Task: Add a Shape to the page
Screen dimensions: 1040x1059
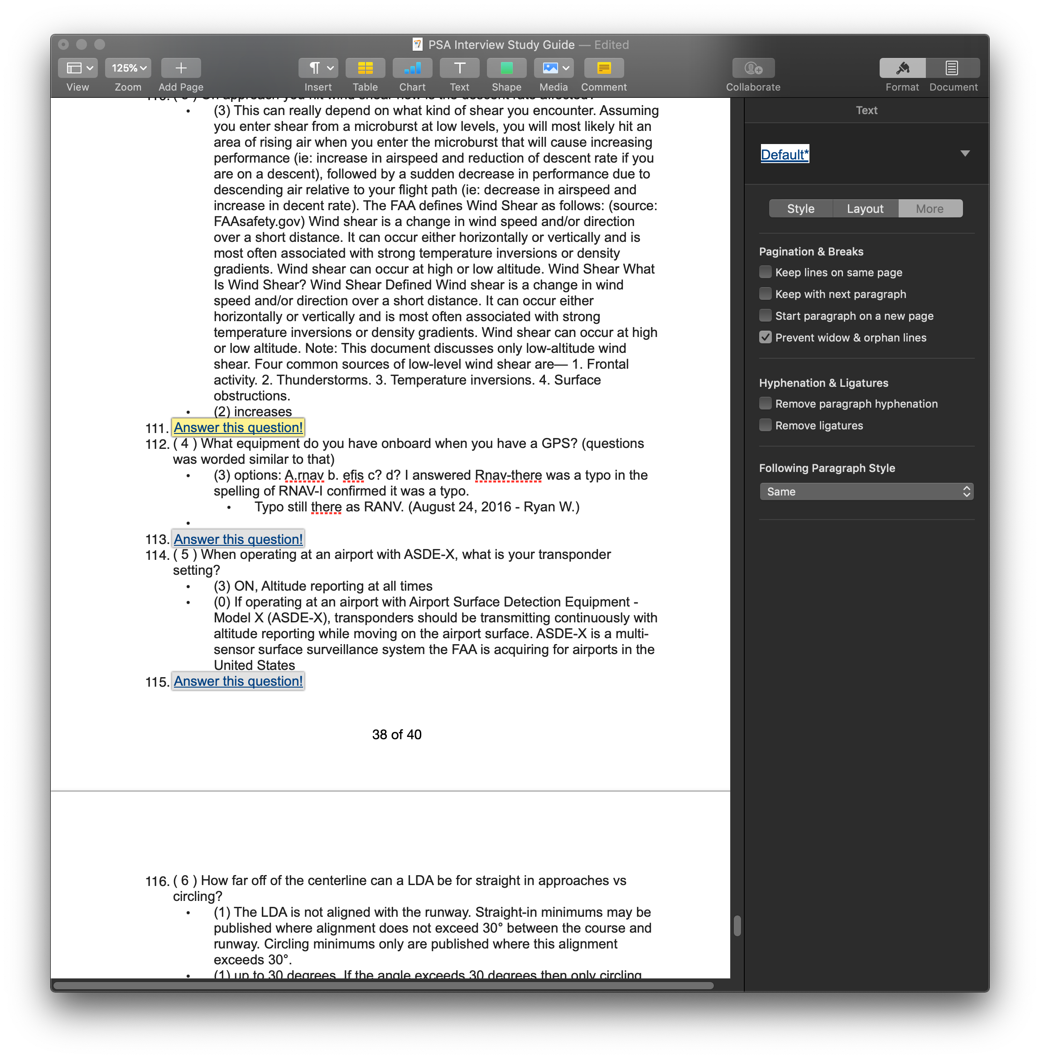Action: click(506, 68)
